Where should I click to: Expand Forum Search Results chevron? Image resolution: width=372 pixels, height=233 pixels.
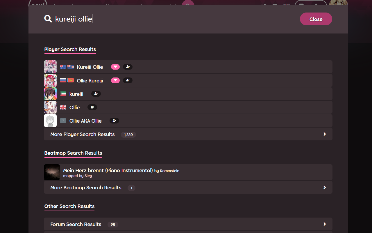pyautogui.click(x=325, y=224)
